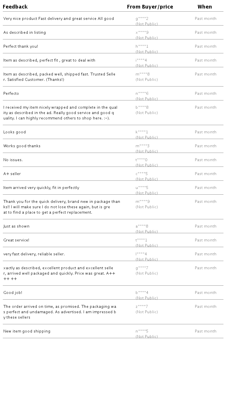This screenshot has height=404, width=226.
Task: Open buyer x****9 entry
Action: click(142, 33)
